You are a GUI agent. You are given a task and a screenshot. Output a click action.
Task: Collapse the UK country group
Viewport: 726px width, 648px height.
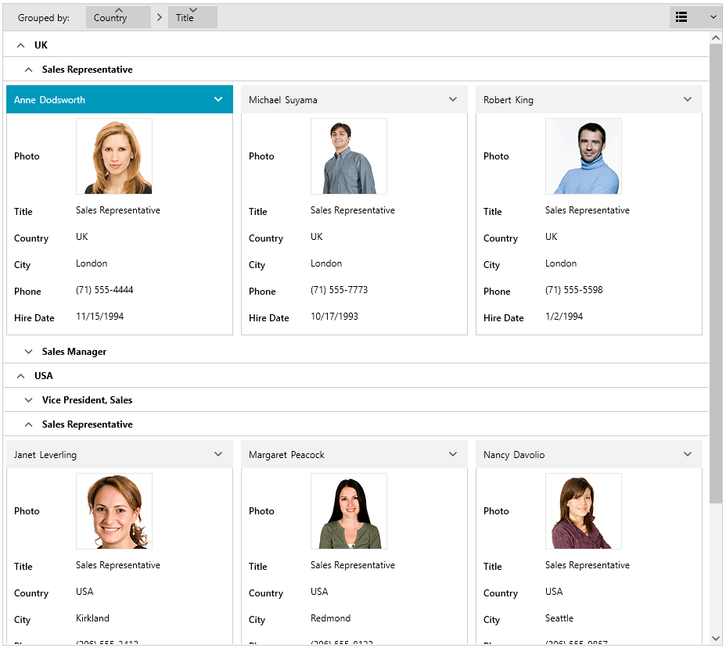pyautogui.click(x=20, y=45)
